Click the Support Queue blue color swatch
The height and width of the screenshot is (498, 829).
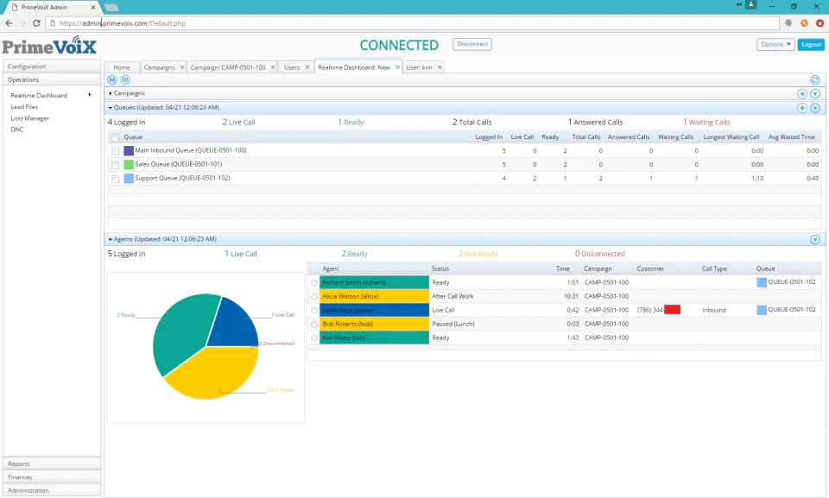[129, 178]
